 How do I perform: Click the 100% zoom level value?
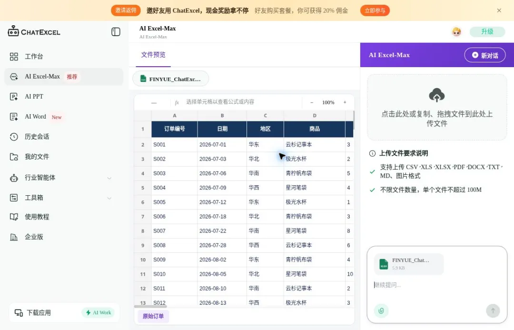[328, 102]
